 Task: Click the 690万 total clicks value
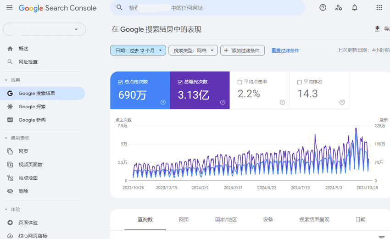click(132, 95)
